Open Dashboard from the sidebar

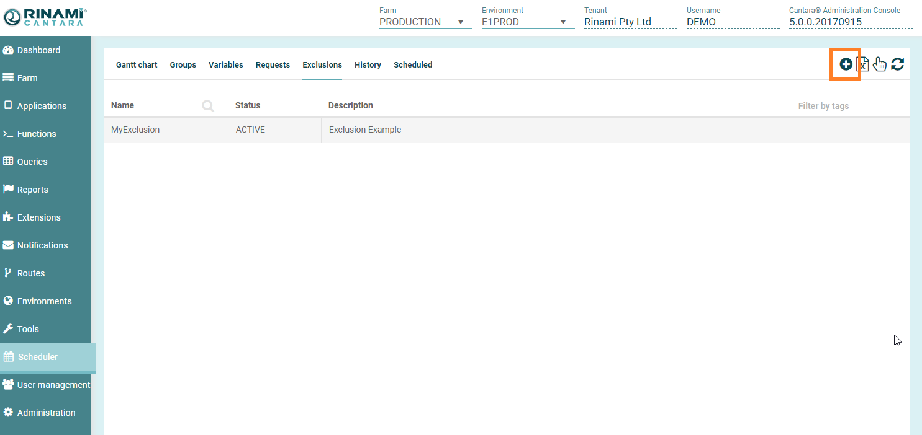(38, 50)
